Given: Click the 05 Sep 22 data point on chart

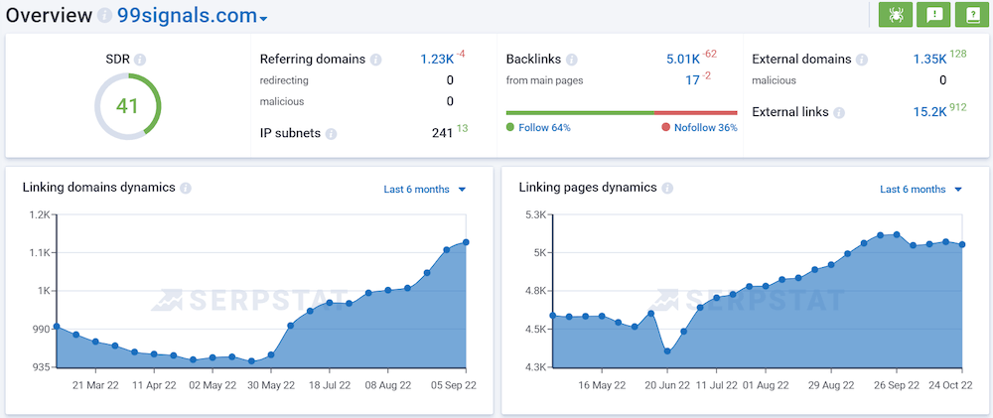Looking at the screenshot, I should click(x=466, y=242).
